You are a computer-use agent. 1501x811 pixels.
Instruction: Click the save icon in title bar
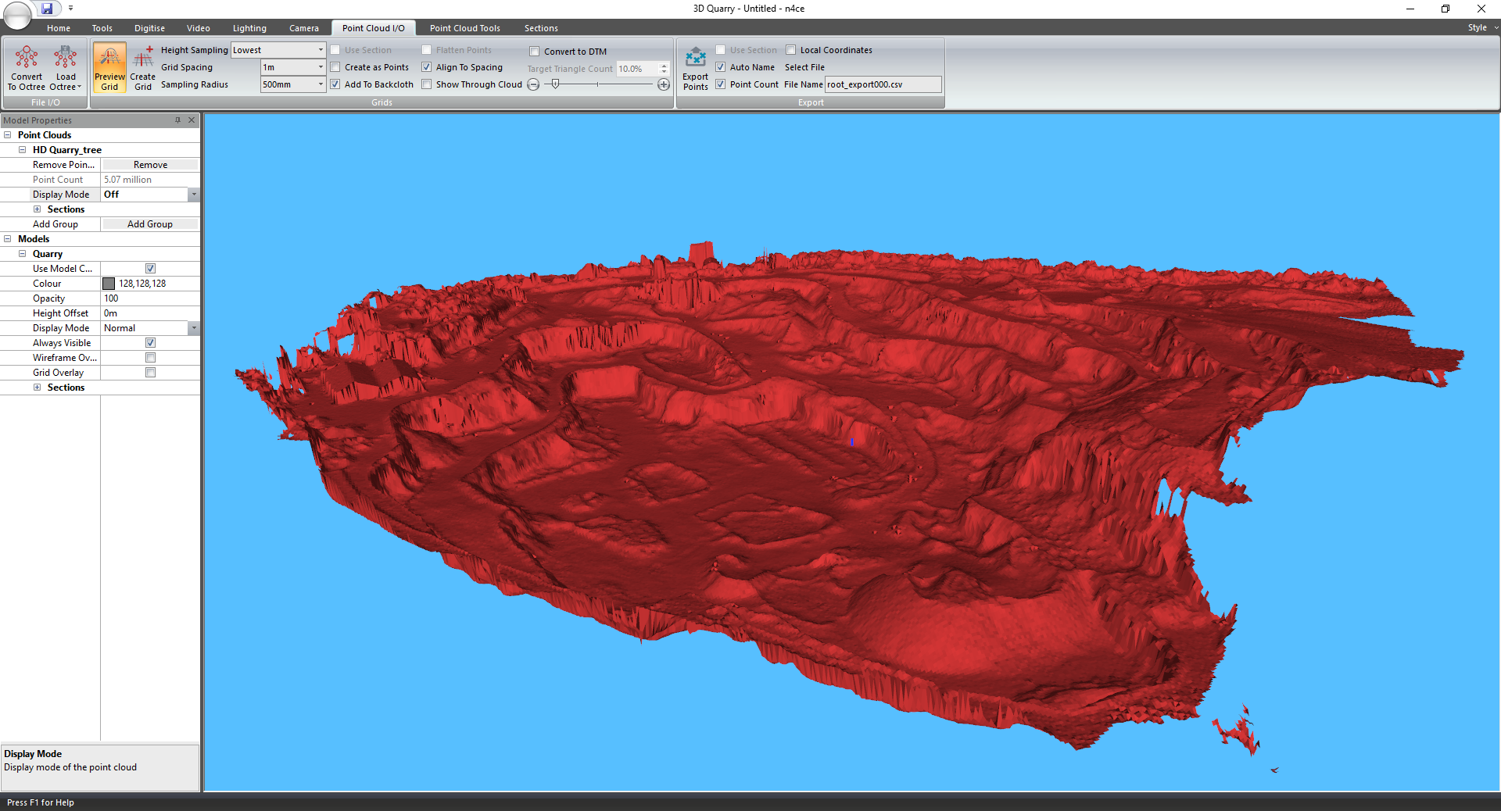point(47,9)
